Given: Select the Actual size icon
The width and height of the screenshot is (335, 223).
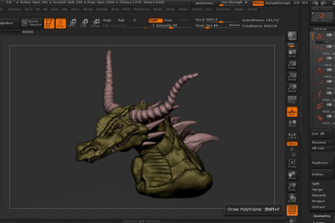Looking at the screenshot, I should tap(292, 77).
